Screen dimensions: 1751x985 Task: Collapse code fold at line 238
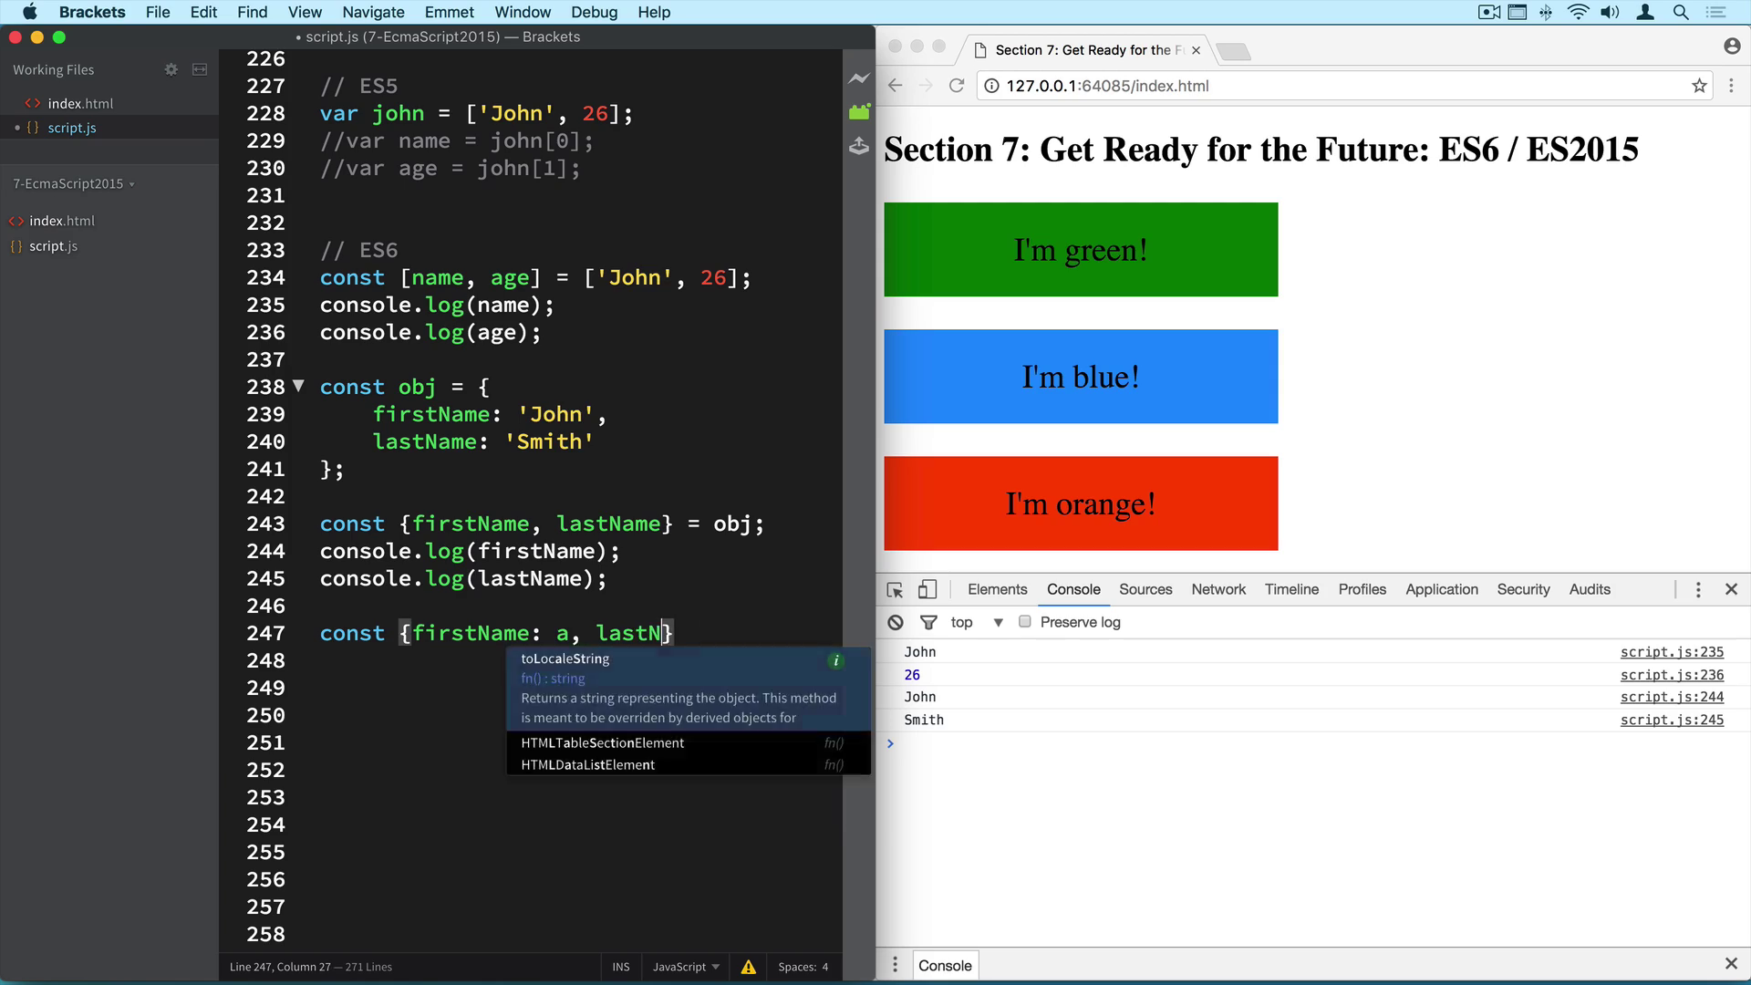(297, 387)
